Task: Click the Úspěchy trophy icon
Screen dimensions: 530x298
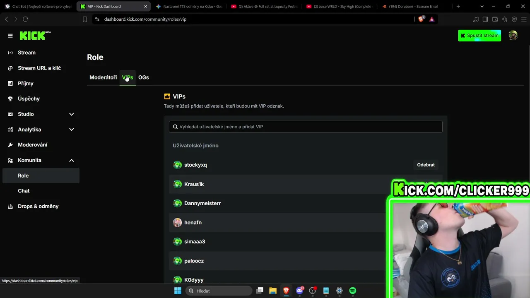Action: point(10,99)
